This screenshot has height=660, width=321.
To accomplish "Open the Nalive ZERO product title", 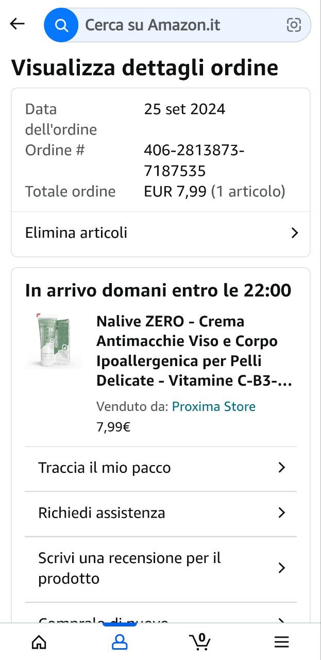I will pyautogui.click(x=194, y=351).
